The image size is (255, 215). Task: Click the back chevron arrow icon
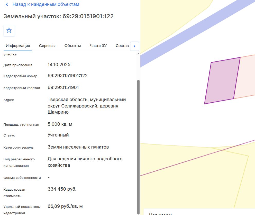point(7,4)
